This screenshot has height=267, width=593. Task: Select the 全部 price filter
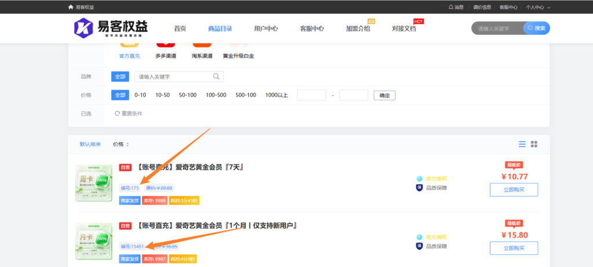point(120,95)
